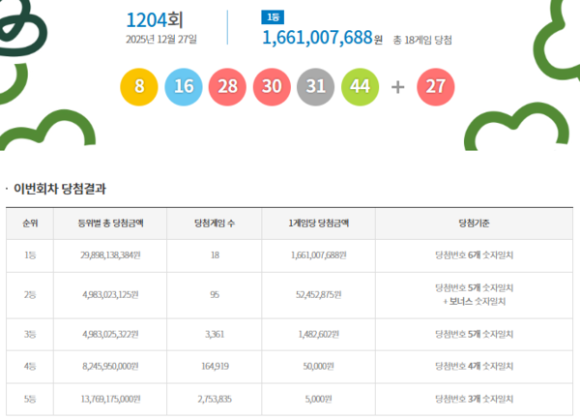Click the green lottery ball numbered 44

[x=360, y=87]
